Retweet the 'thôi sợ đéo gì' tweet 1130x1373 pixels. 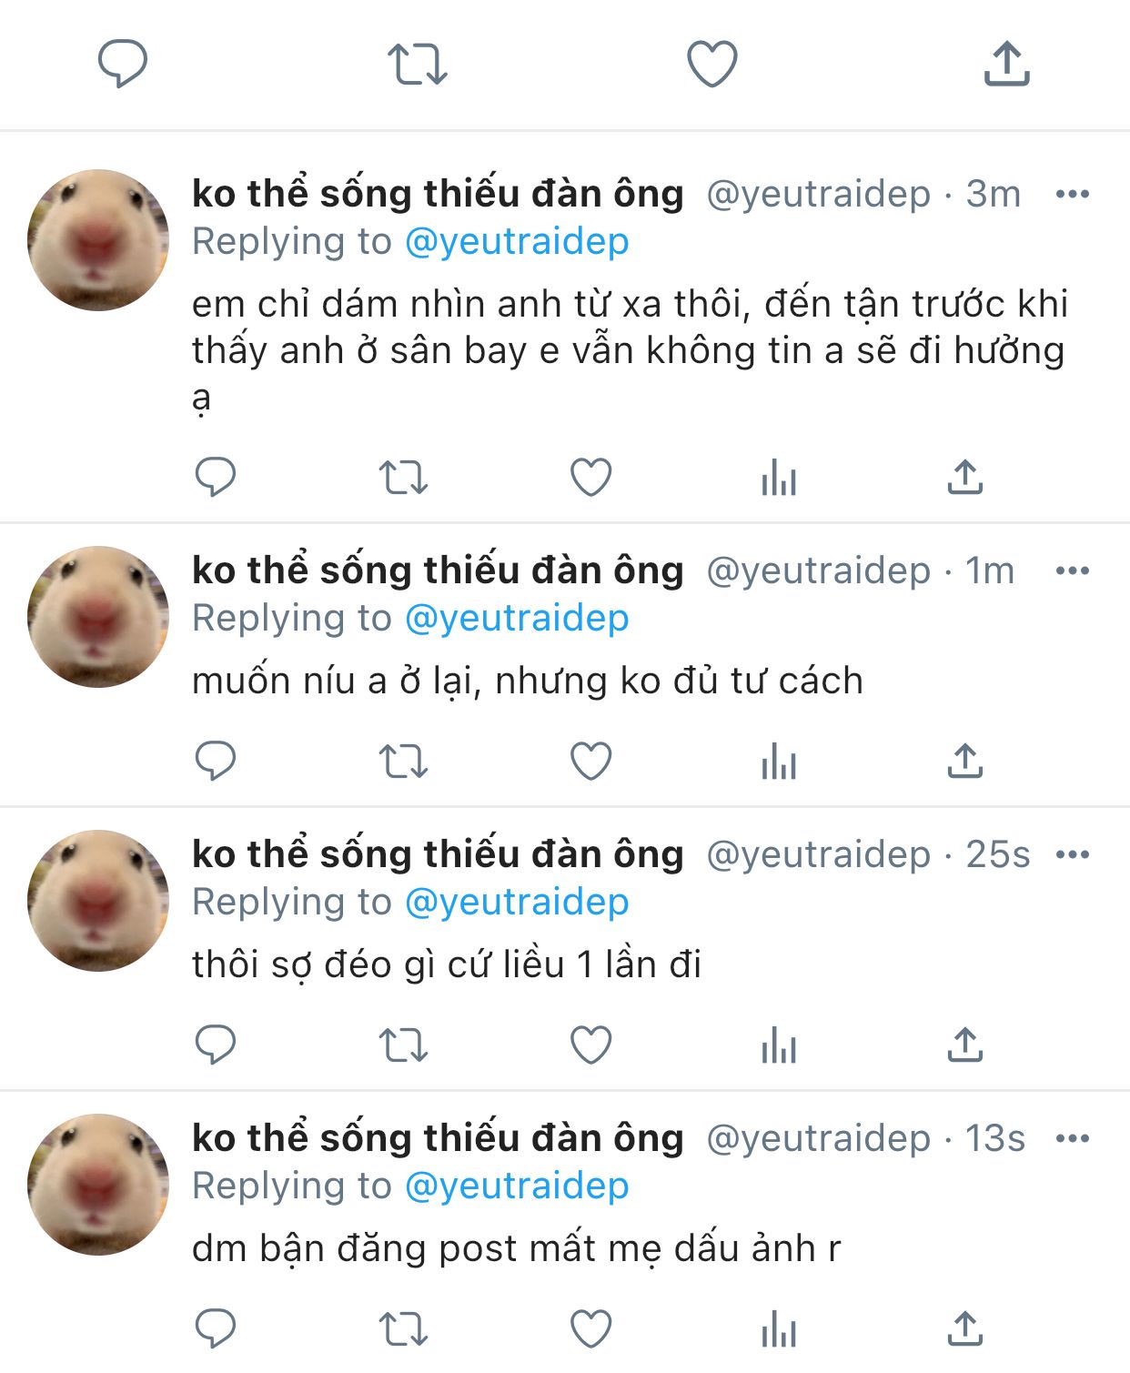click(x=403, y=1045)
